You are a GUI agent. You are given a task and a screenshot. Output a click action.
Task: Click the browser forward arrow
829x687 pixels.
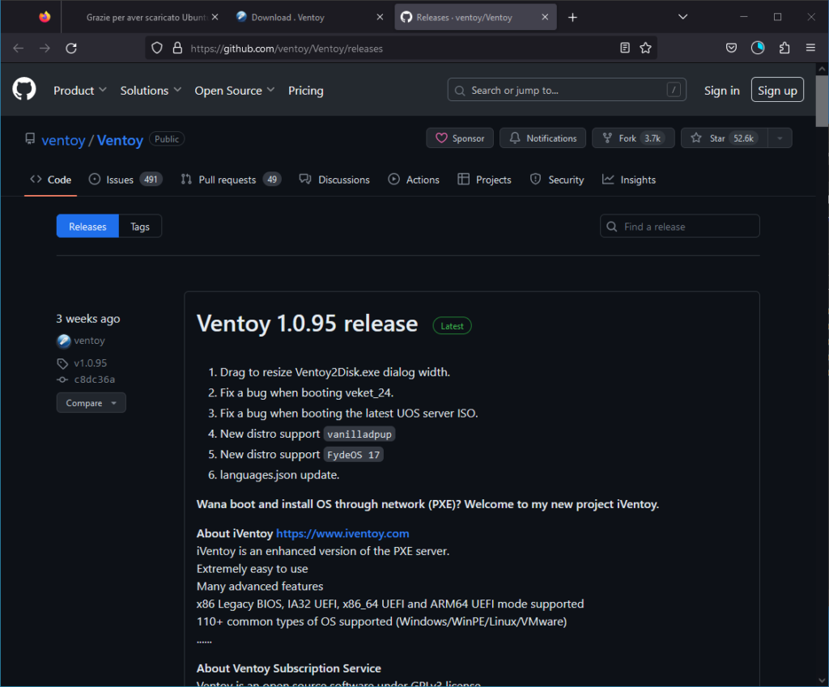pyautogui.click(x=45, y=48)
